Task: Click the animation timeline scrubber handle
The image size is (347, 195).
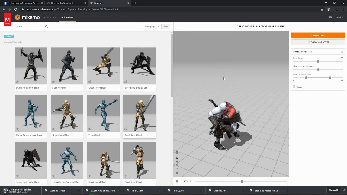Action: click(242, 181)
